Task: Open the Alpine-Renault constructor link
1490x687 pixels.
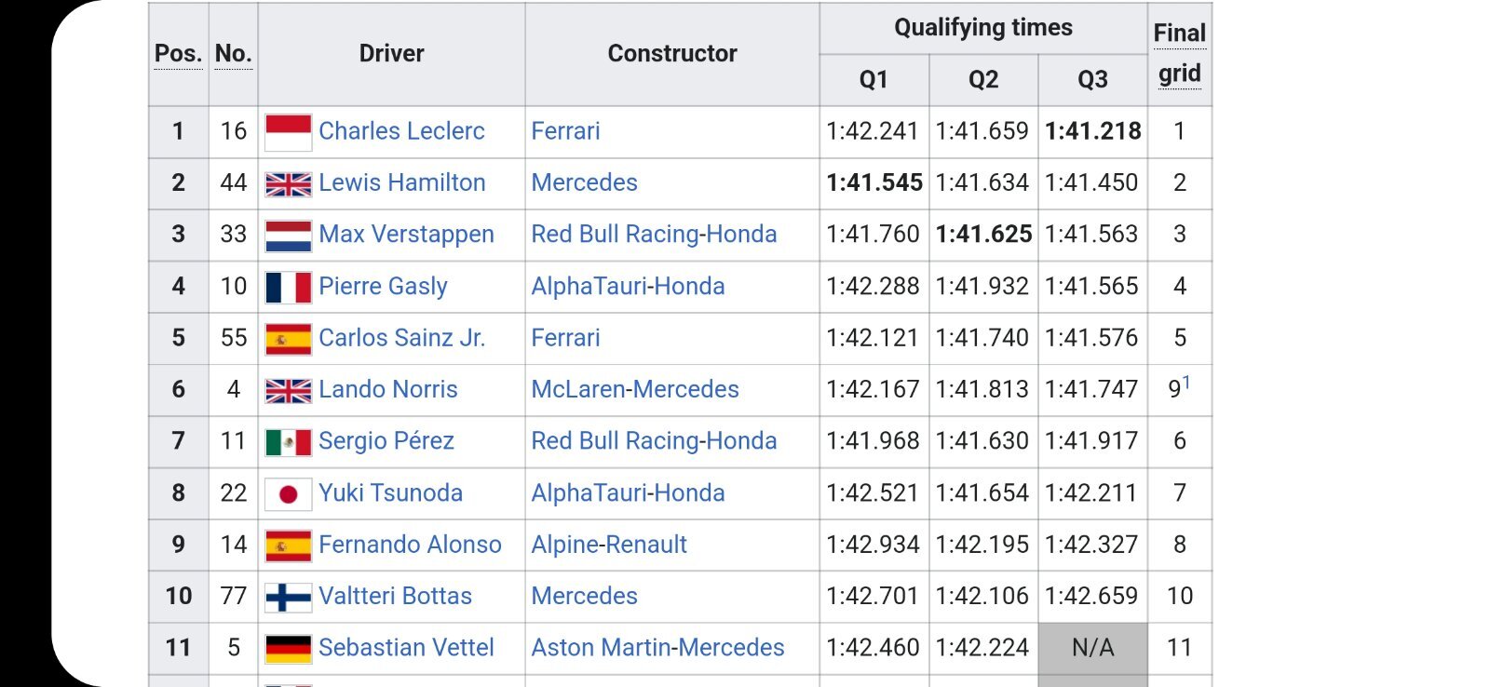Action: 609,545
